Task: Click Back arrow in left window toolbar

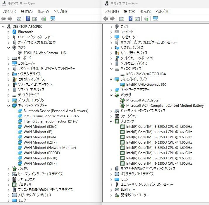Action: click(x=3, y=18)
